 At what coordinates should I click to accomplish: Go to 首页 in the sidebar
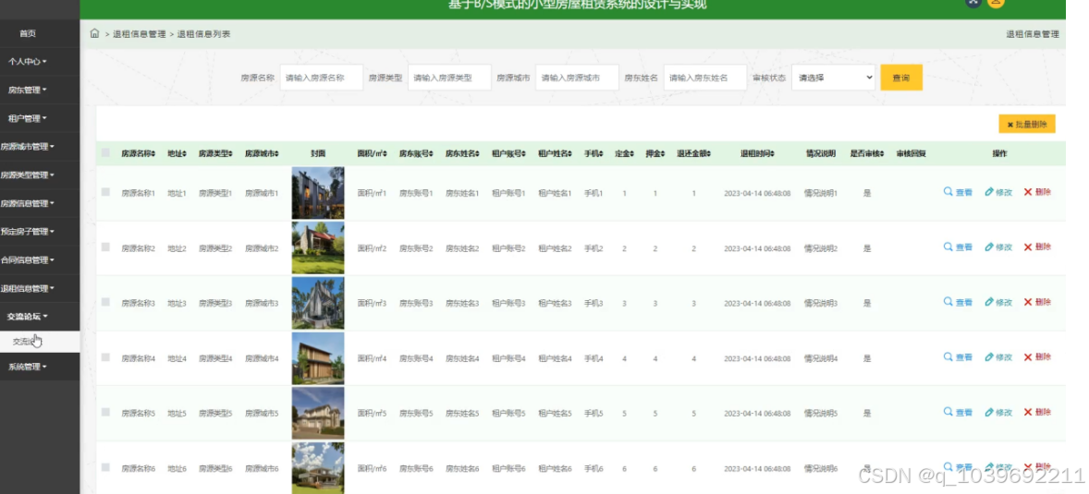(28, 33)
